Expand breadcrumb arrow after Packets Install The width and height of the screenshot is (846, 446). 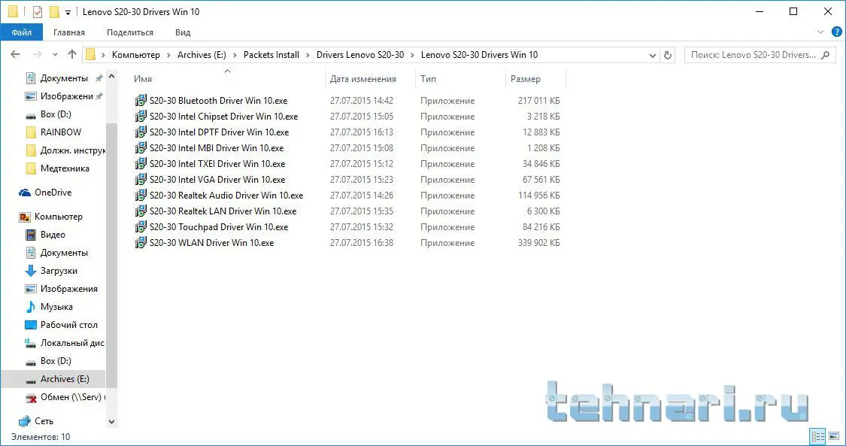pyautogui.click(x=308, y=55)
